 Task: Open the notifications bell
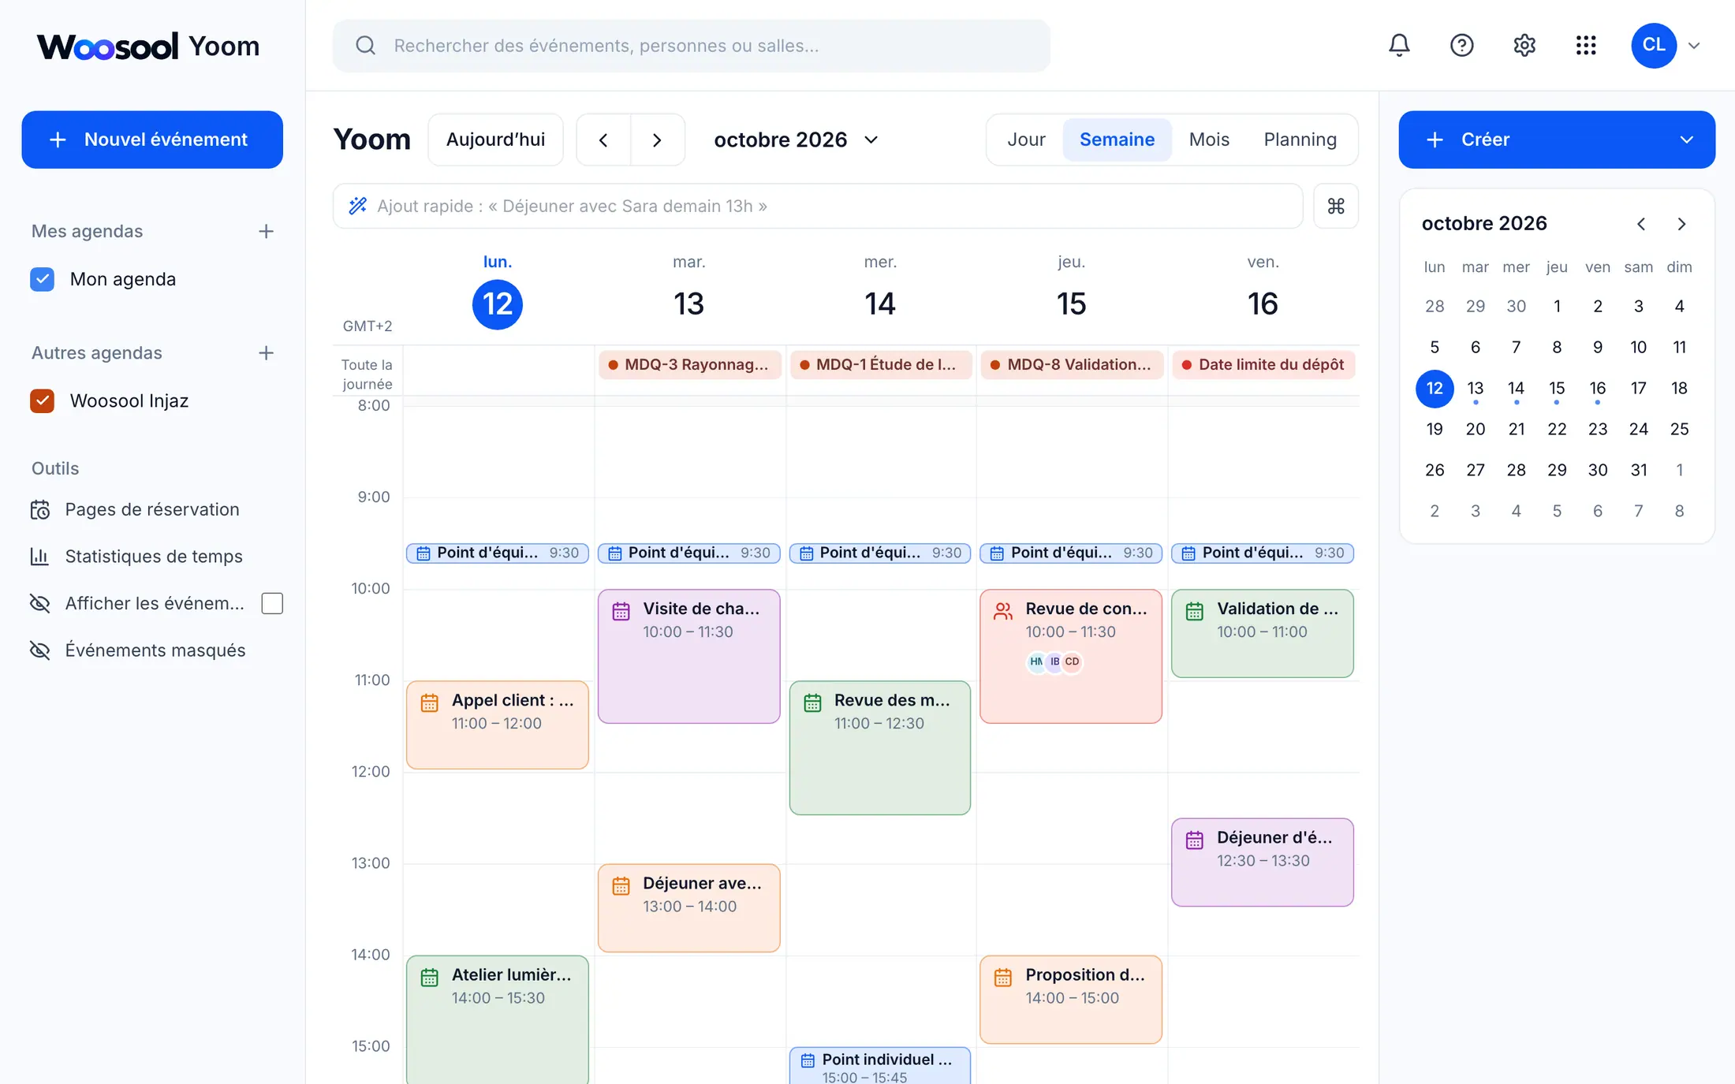click(1399, 45)
